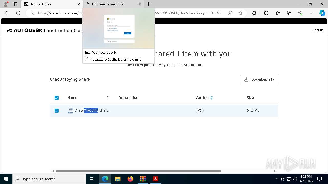This screenshot has height=184, width=328.
Task: Click the Chao Xiaoying Share folder title
Action: [x=70, y=79]
